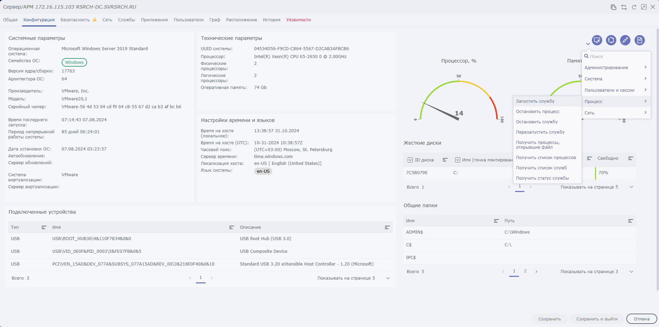
Task: Click the blue pencil edit icon
Action: pos(625,40)
